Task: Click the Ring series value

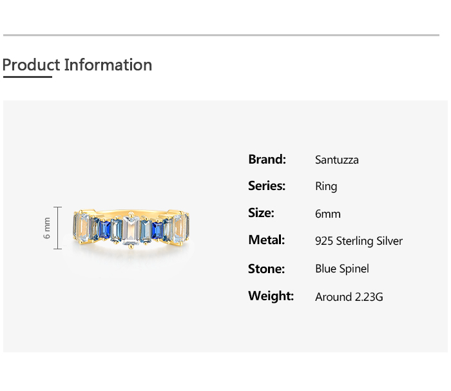Action: tap(326, 187)
